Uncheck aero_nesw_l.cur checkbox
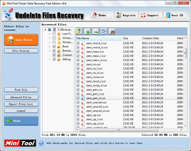This screenshot has width=191, height=151. (78, 56)
